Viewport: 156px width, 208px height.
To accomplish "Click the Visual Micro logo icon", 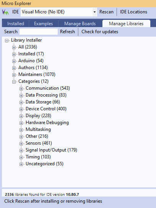I will (x=5, y=12).
